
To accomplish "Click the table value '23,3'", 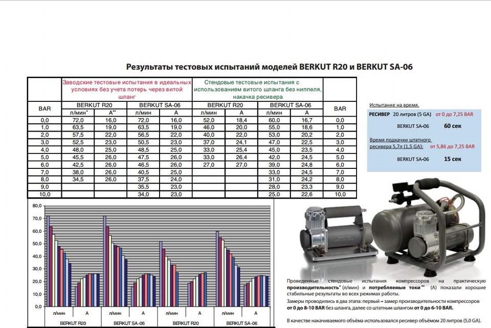I will [307, 187].
